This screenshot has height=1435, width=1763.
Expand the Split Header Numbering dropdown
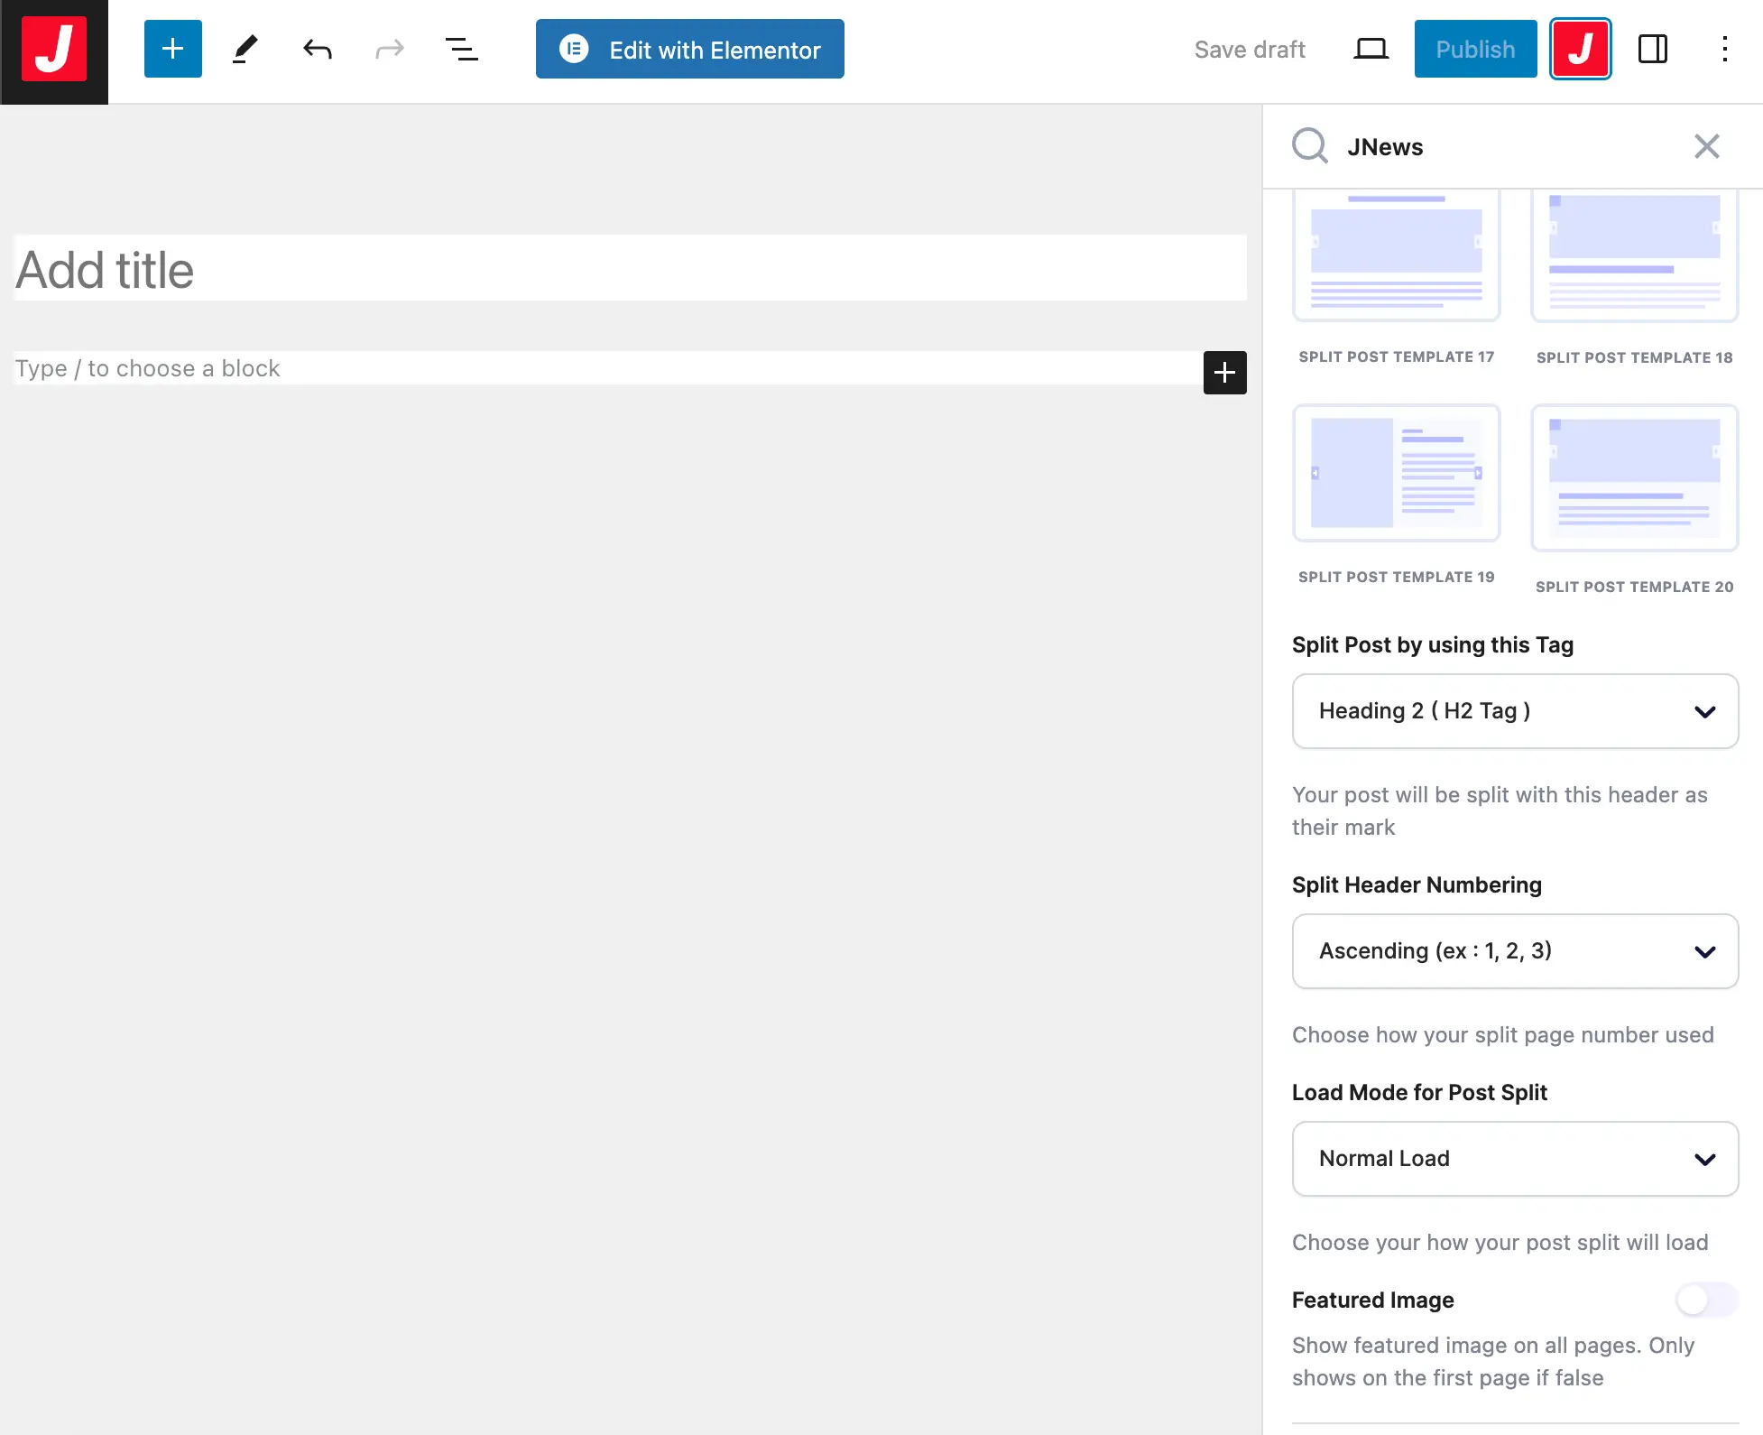pos(1515,951)
